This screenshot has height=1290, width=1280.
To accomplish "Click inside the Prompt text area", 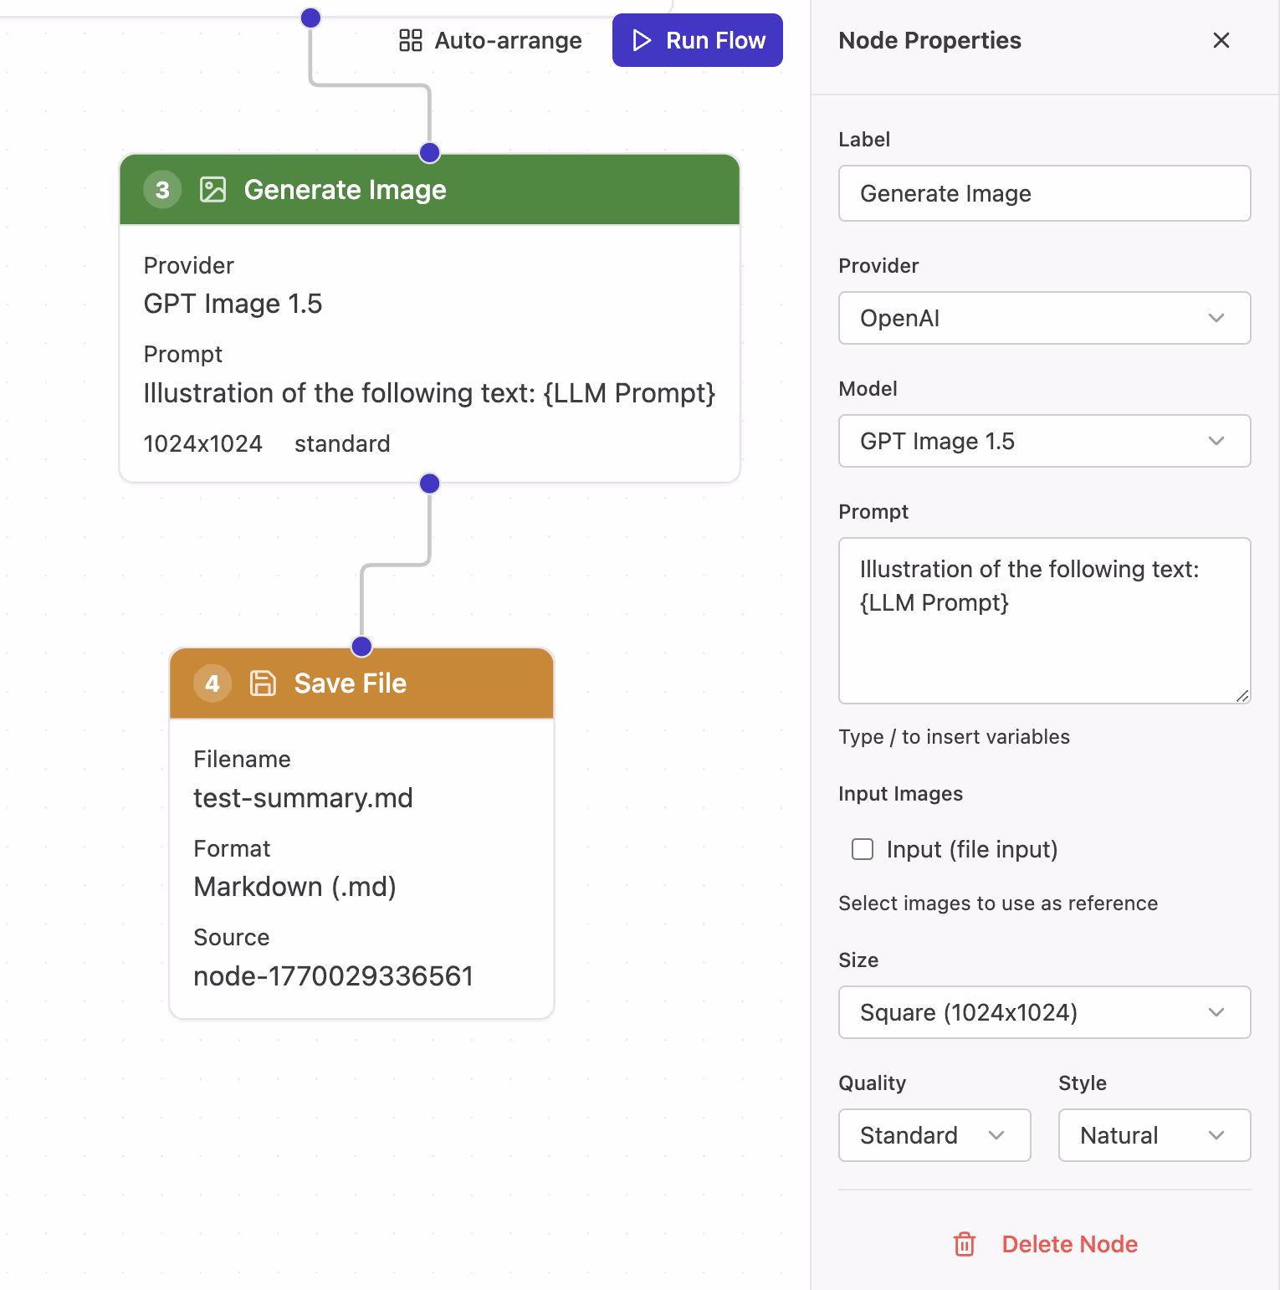I will point(1044,636).
